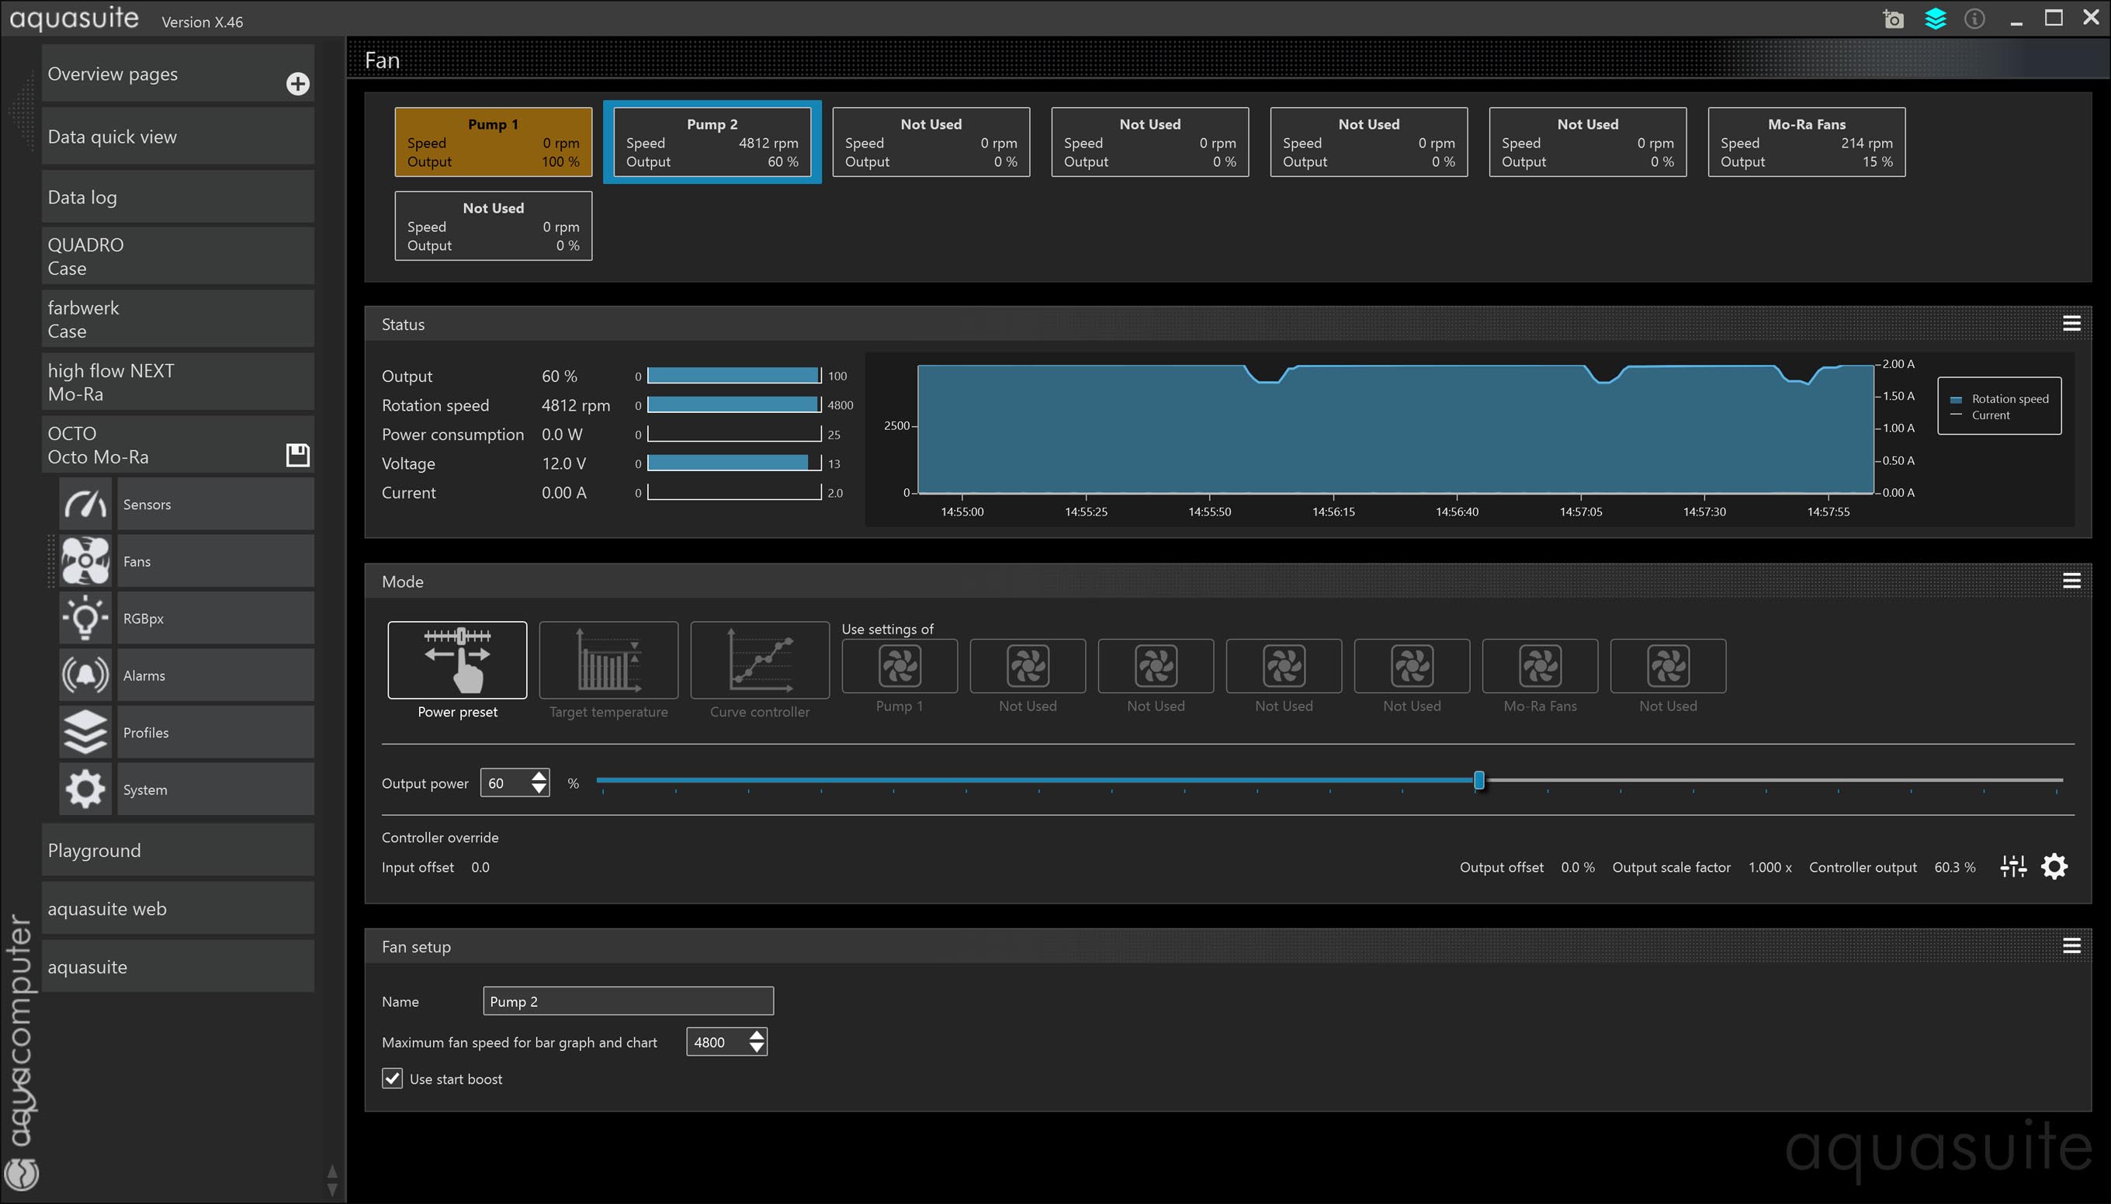Open the Alarms bell icon

85,675
